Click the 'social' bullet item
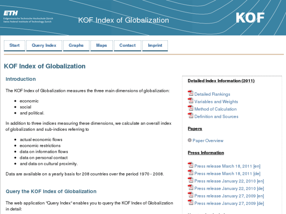286x214 pixels. (26, 107)
